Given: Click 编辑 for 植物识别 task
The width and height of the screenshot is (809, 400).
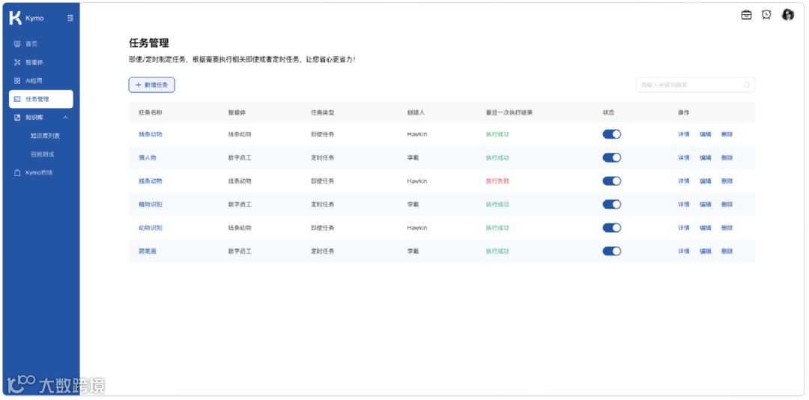Looking at the screenshot, I should (706, 204).
